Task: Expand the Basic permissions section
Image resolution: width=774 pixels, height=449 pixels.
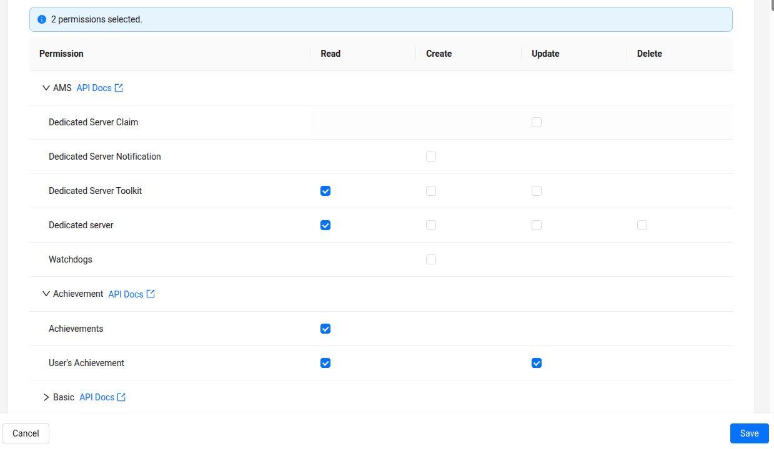Action: pos(46,397)
